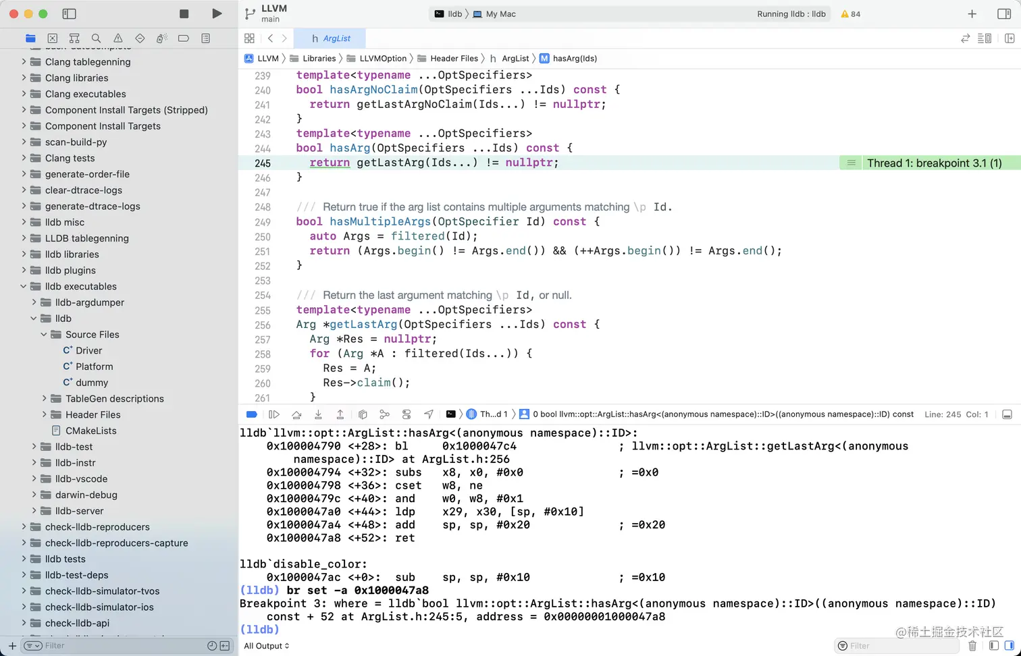Open the related items grid menu
Image resolution: width=1021 pixels, height=656 pixels.
click(250, 38)
